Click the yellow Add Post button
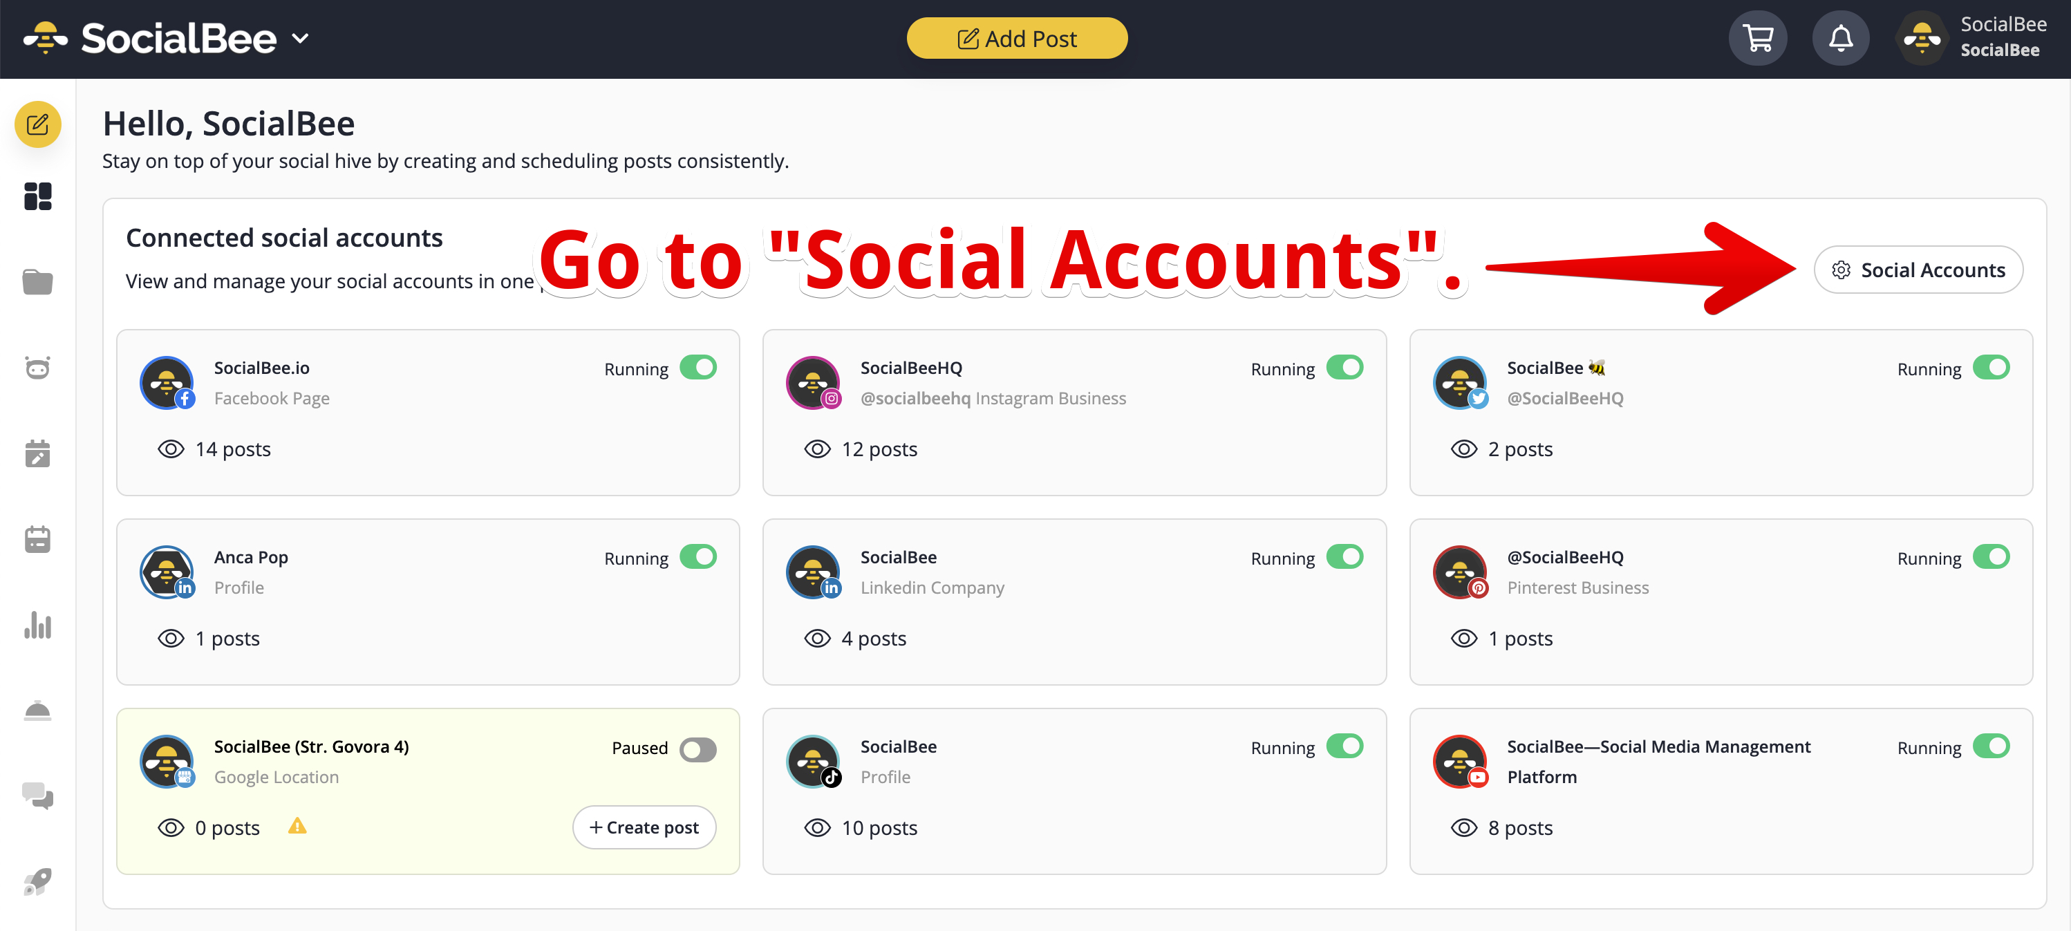 tap(1017, 38)
